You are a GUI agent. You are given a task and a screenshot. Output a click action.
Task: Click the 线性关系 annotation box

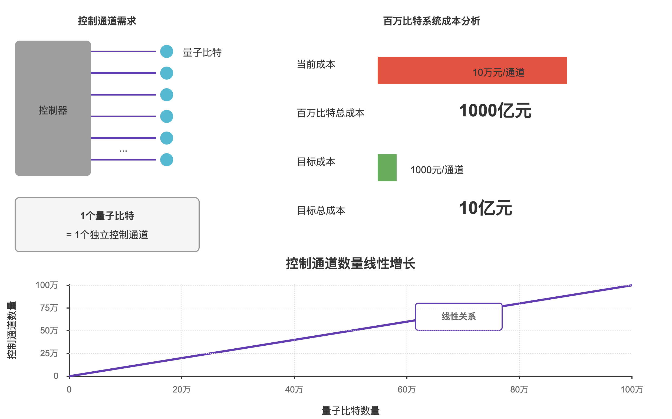click(459, 316)
